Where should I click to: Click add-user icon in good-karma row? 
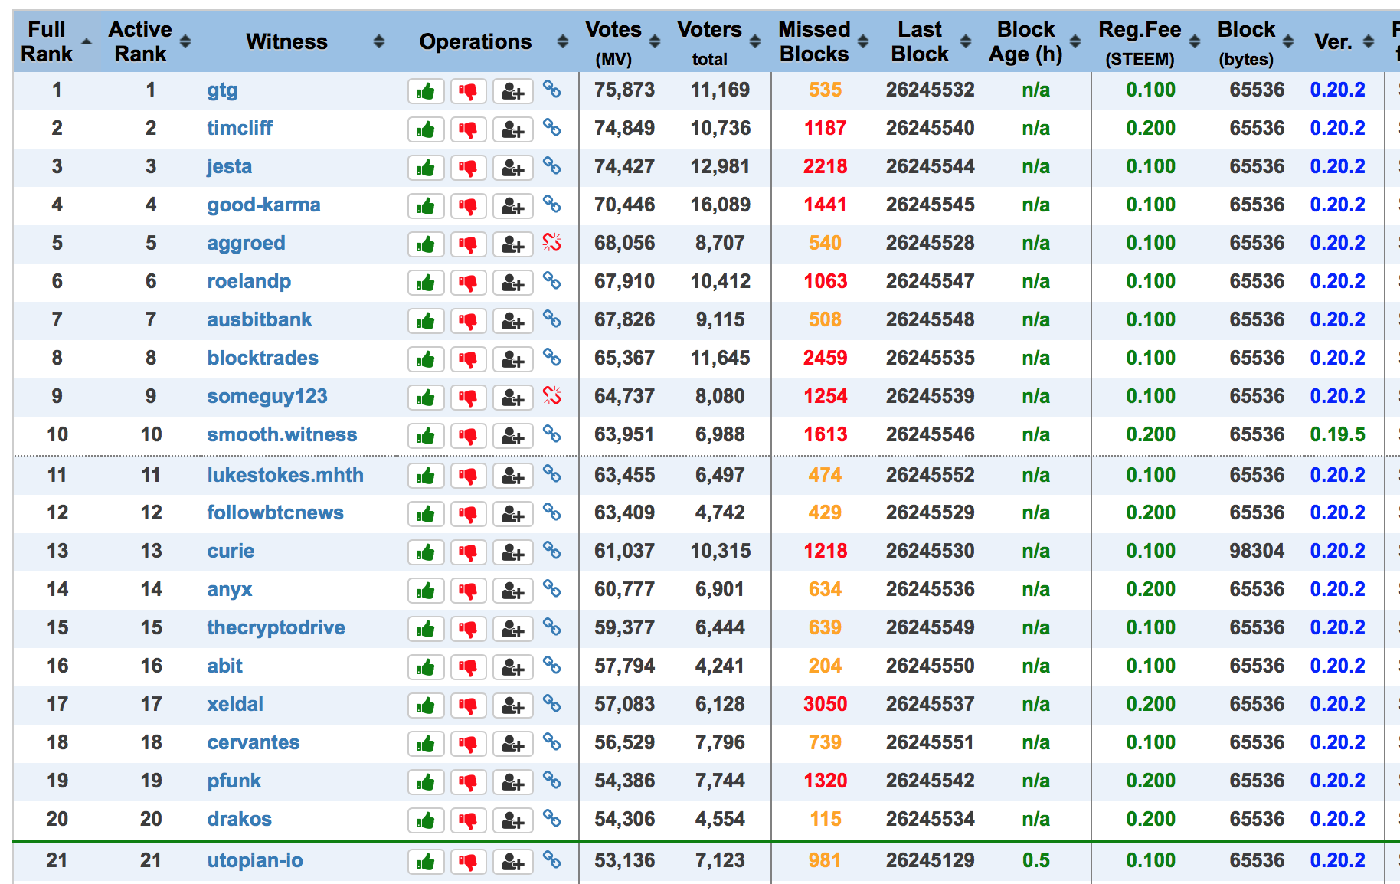point(512,207)
